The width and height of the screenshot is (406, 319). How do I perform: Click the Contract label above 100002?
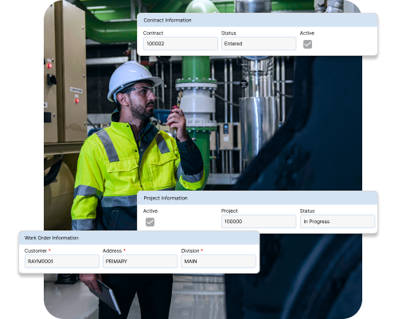coord(153,33)
